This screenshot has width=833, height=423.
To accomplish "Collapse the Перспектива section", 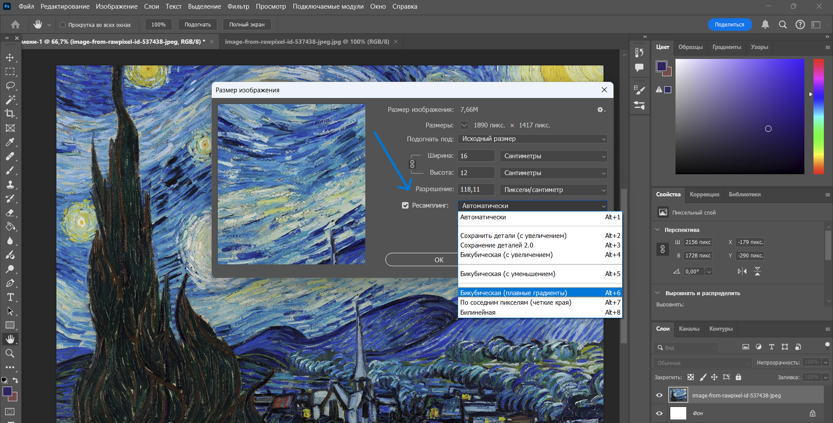I will pos(657,230).
